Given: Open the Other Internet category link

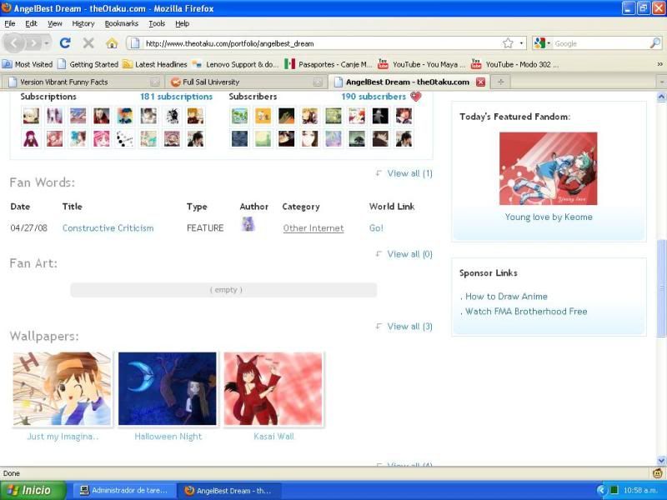Looking at the screenshot, I should (313, 228).
